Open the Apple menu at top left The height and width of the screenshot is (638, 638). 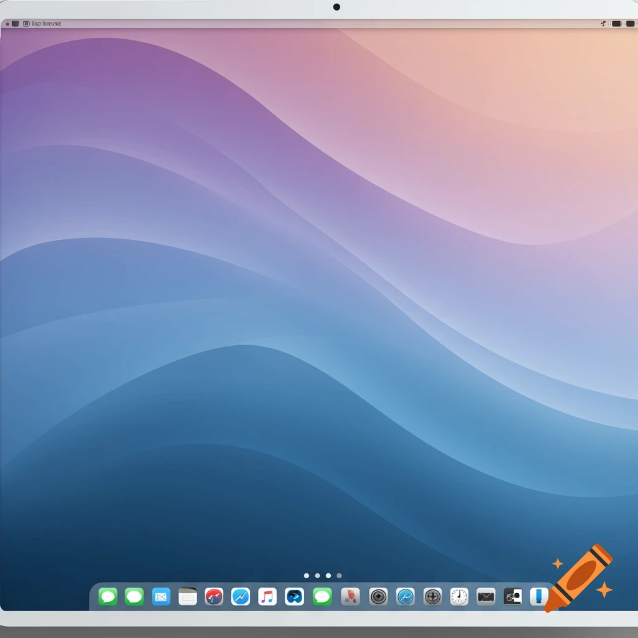[14, 23]
